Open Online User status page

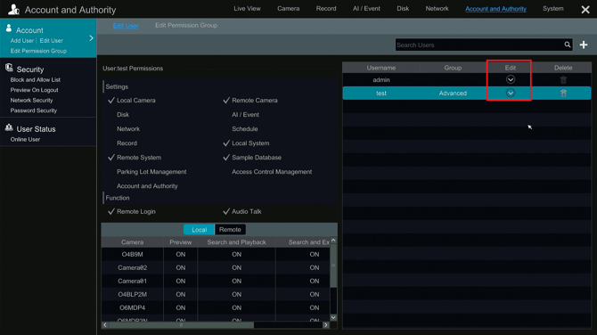point(25,139)
